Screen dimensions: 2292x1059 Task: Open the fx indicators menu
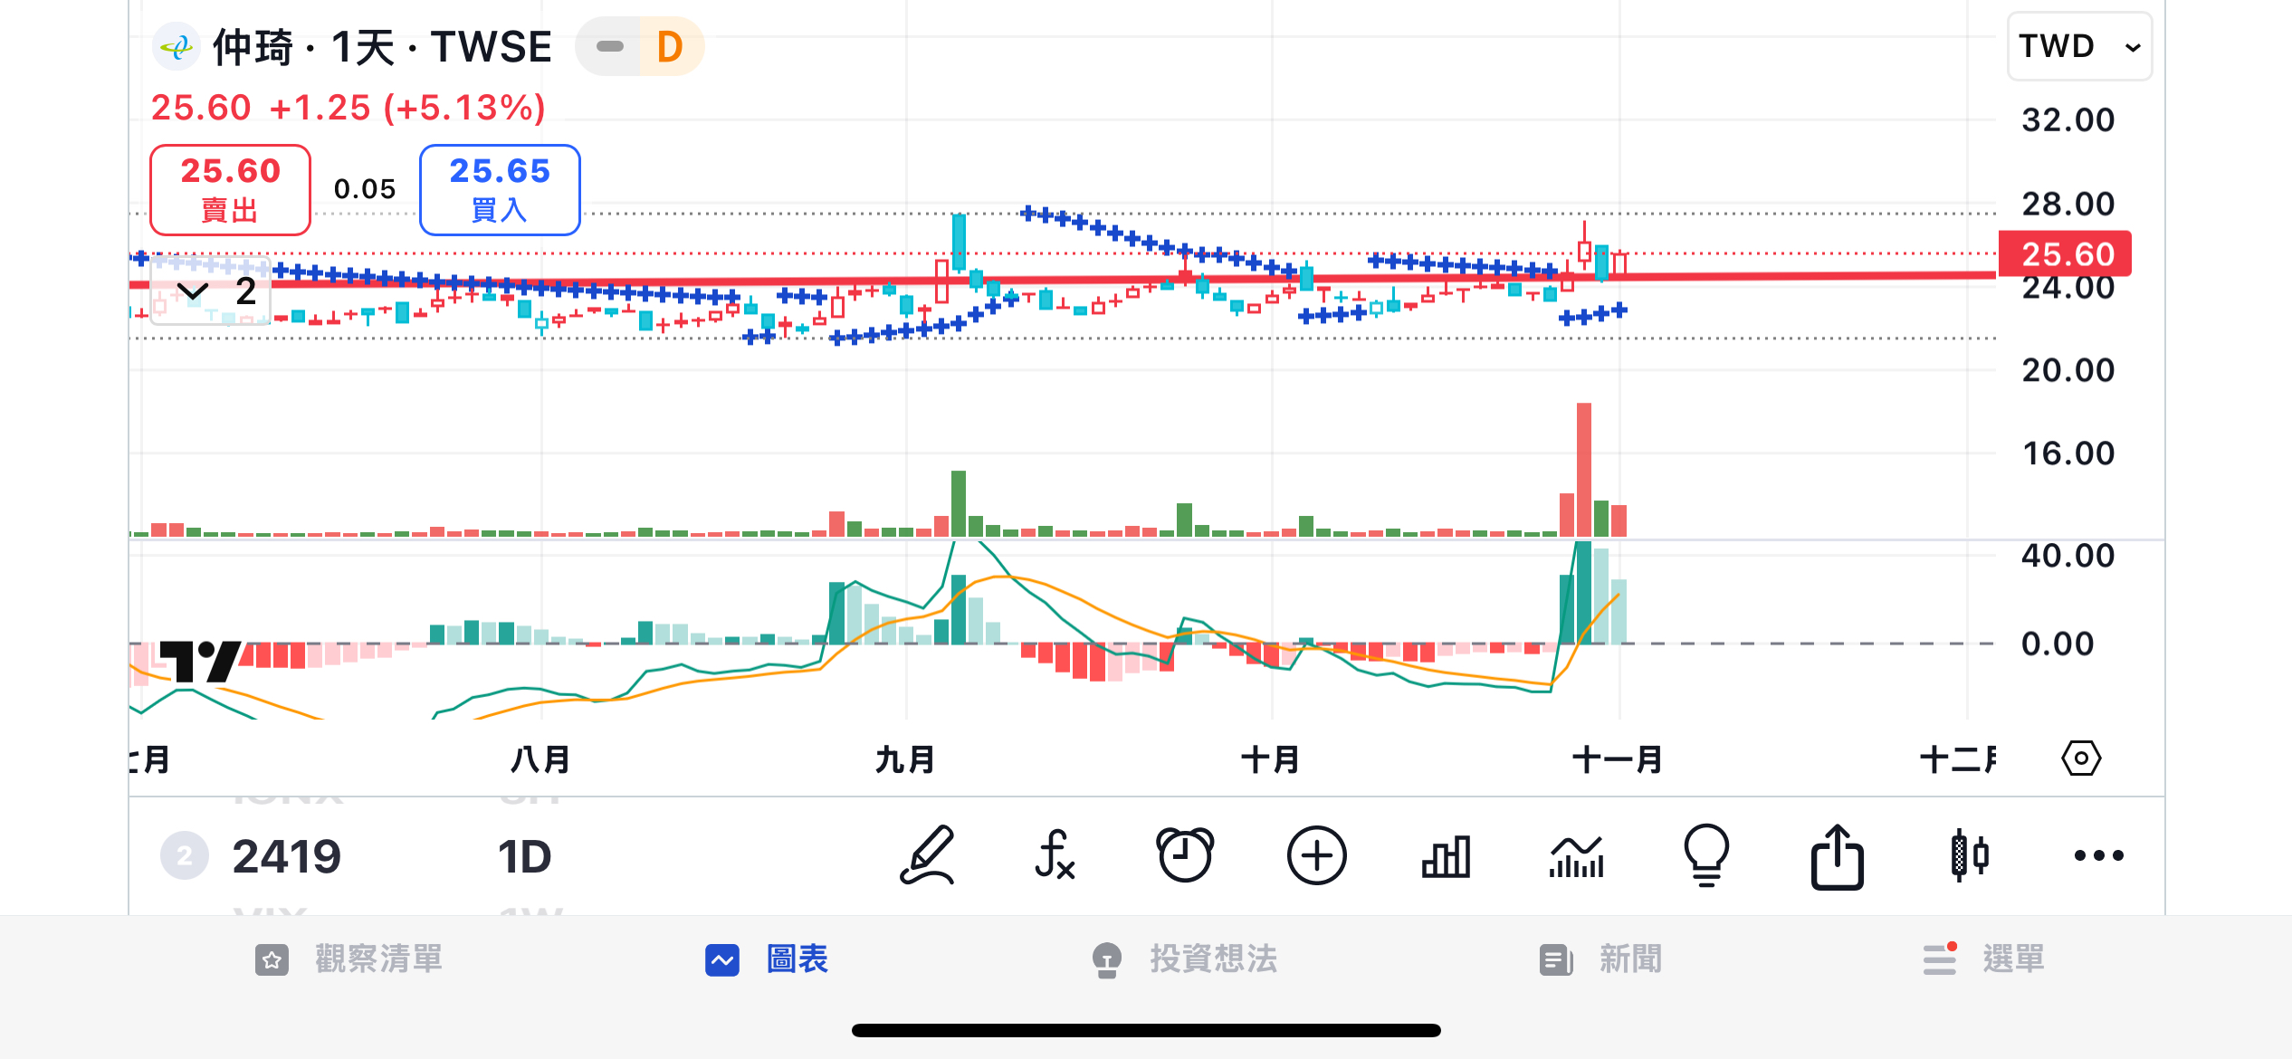point(1055,855)
